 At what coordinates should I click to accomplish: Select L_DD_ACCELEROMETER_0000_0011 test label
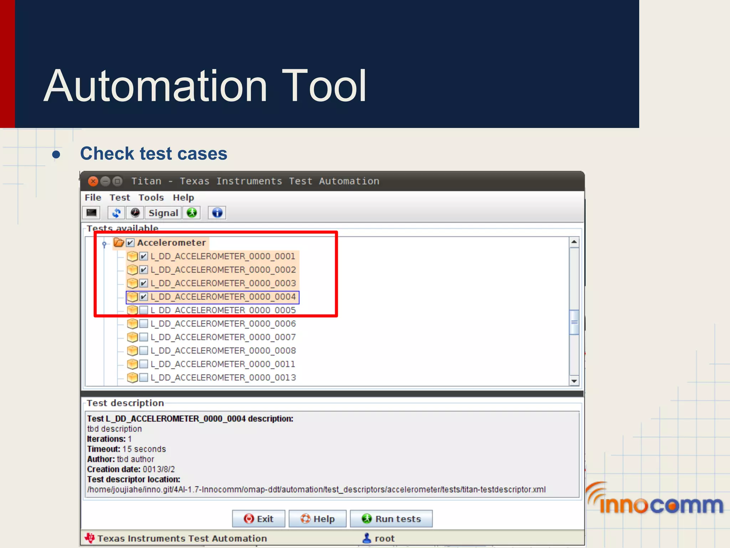[223, 364]
